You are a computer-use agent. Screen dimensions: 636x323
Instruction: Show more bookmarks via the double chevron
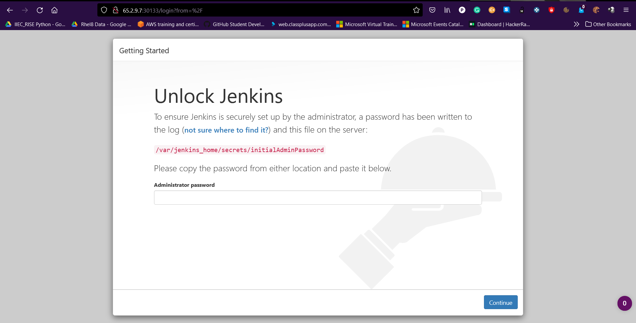(576, 24)
